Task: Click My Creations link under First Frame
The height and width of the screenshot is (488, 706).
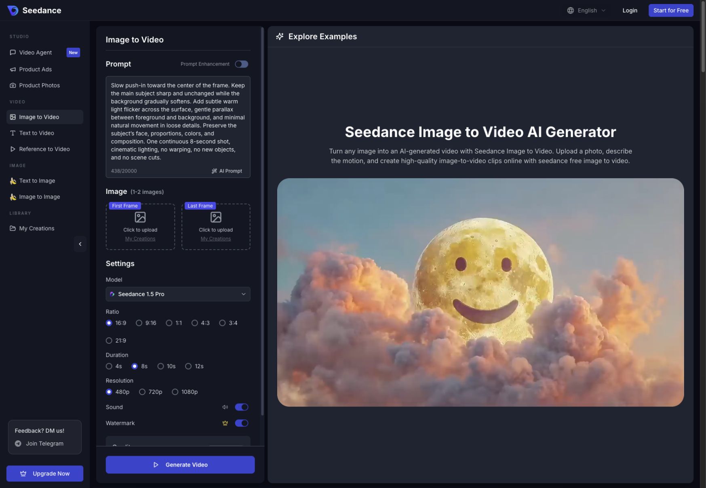Action: click(140, 239)
